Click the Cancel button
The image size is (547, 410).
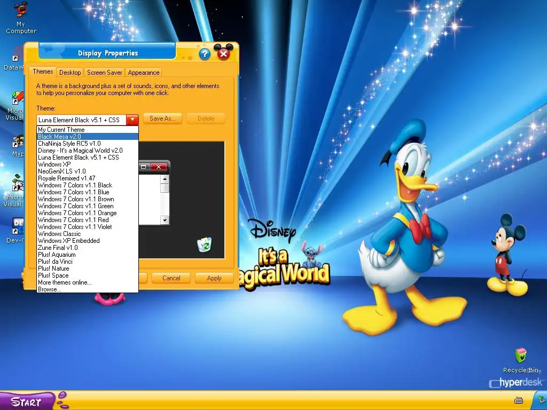(171, 278)
